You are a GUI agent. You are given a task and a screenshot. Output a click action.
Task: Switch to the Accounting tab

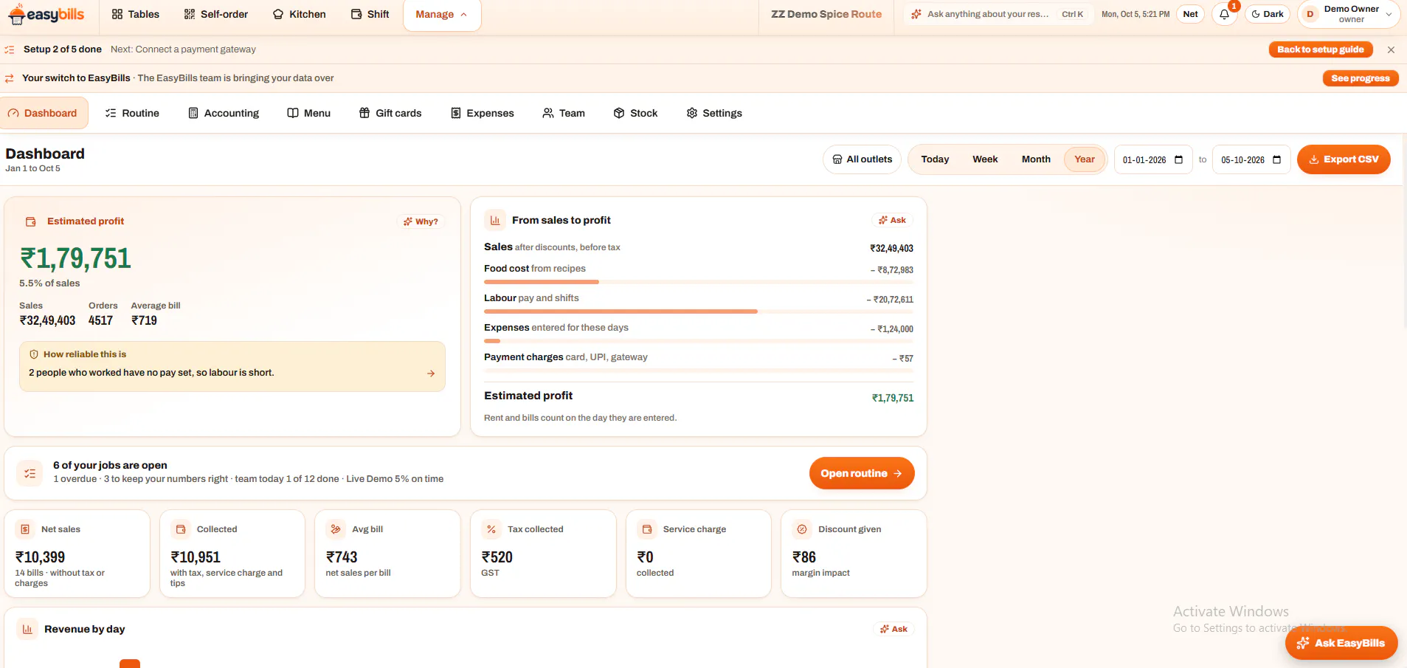tap(224, 113)
